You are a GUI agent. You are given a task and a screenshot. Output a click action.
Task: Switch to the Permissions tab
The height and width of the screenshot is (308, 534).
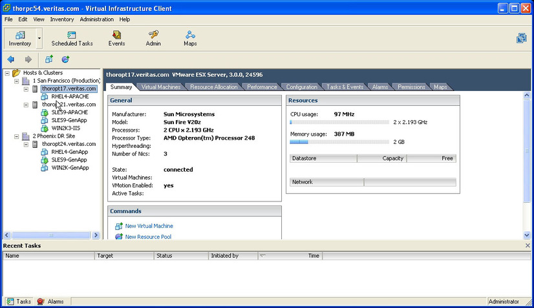coord(411,87)
